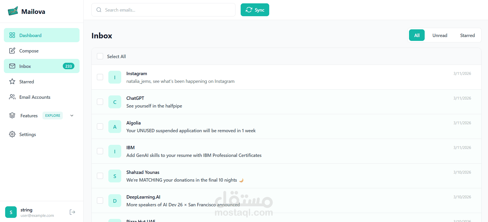Click the 3/11/2026 date on IBM row

pos(462,148)
